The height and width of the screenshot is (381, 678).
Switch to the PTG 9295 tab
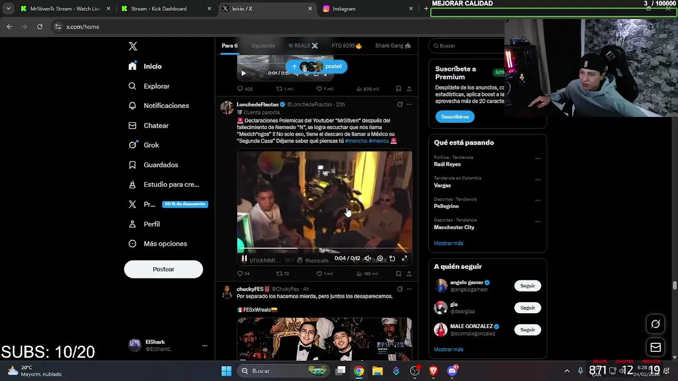[346, 46]
